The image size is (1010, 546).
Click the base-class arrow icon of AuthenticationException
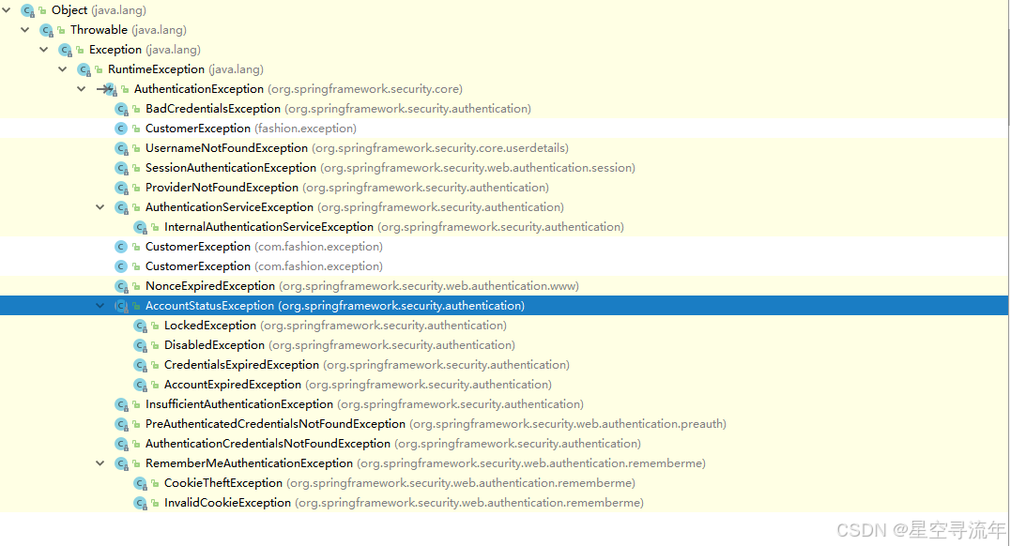(107, 89)
